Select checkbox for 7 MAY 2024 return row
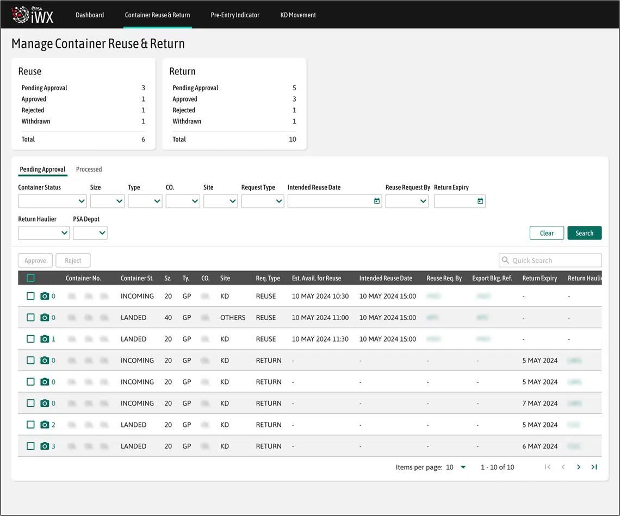The image size is (620, 516). (30, 404)
